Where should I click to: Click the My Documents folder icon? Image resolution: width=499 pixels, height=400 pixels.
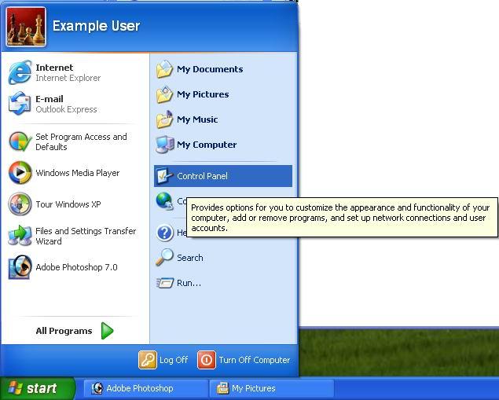[x=164, y=69]
